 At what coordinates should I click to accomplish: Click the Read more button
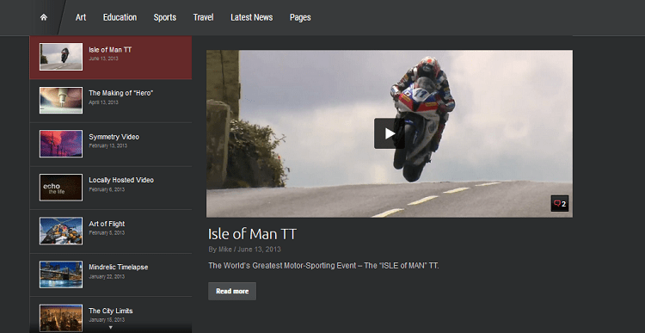click(232, 291)
